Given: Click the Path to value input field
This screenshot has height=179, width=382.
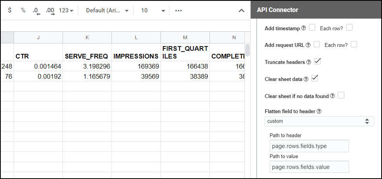Looking at the screenshot, I should click(x=309, y=167).
